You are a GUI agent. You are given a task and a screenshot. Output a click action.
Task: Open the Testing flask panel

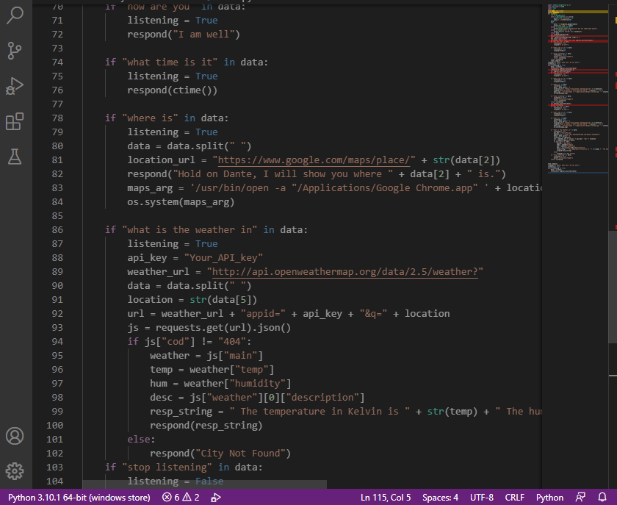(15, 156)
